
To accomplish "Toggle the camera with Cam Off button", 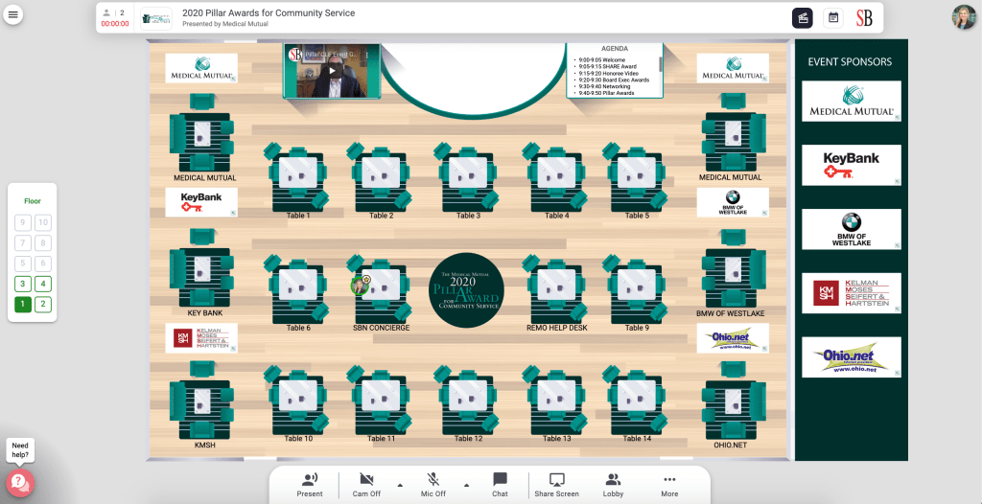I will (366, 484).
